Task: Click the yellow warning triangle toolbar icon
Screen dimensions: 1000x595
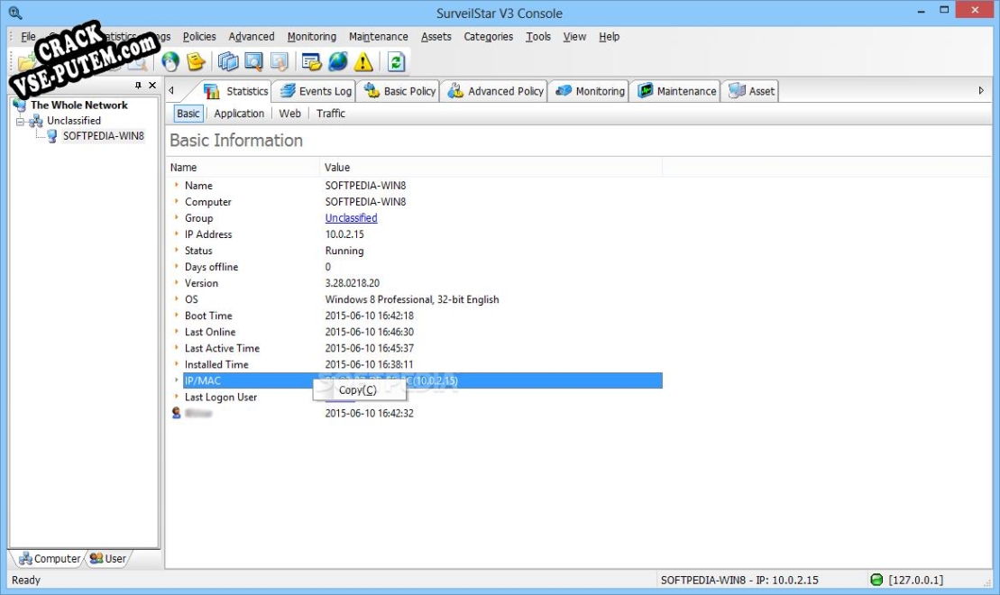Action: [363, 62]
